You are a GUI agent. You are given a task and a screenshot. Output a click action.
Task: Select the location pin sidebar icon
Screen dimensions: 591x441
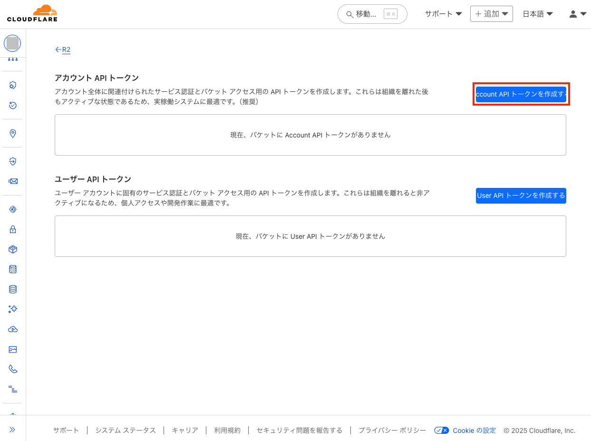click(x=12, y=133)
